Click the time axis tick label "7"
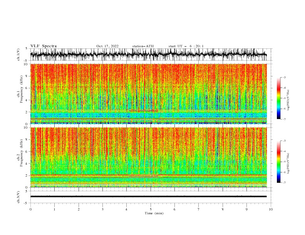The image size is (305, 235). (199, 209)
